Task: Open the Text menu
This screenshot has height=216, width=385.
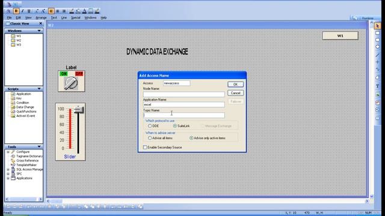Action: (54, 17)
